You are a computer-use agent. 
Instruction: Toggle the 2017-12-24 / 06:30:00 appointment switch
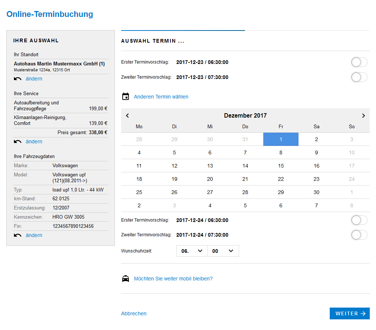(x=359, y=220)
